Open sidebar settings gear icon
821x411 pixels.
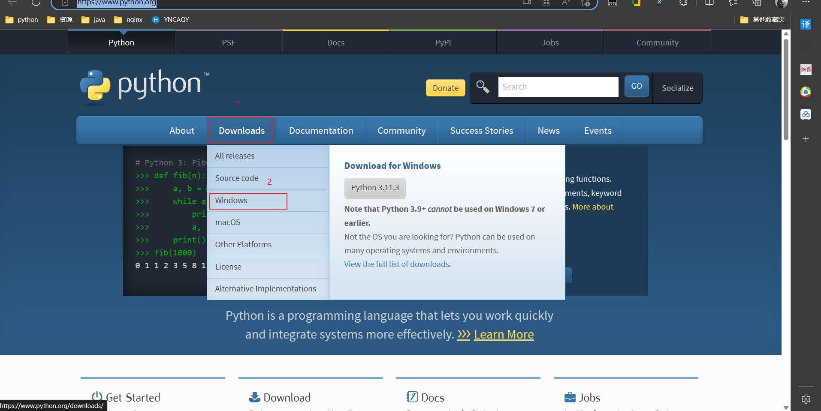[806, 399]
